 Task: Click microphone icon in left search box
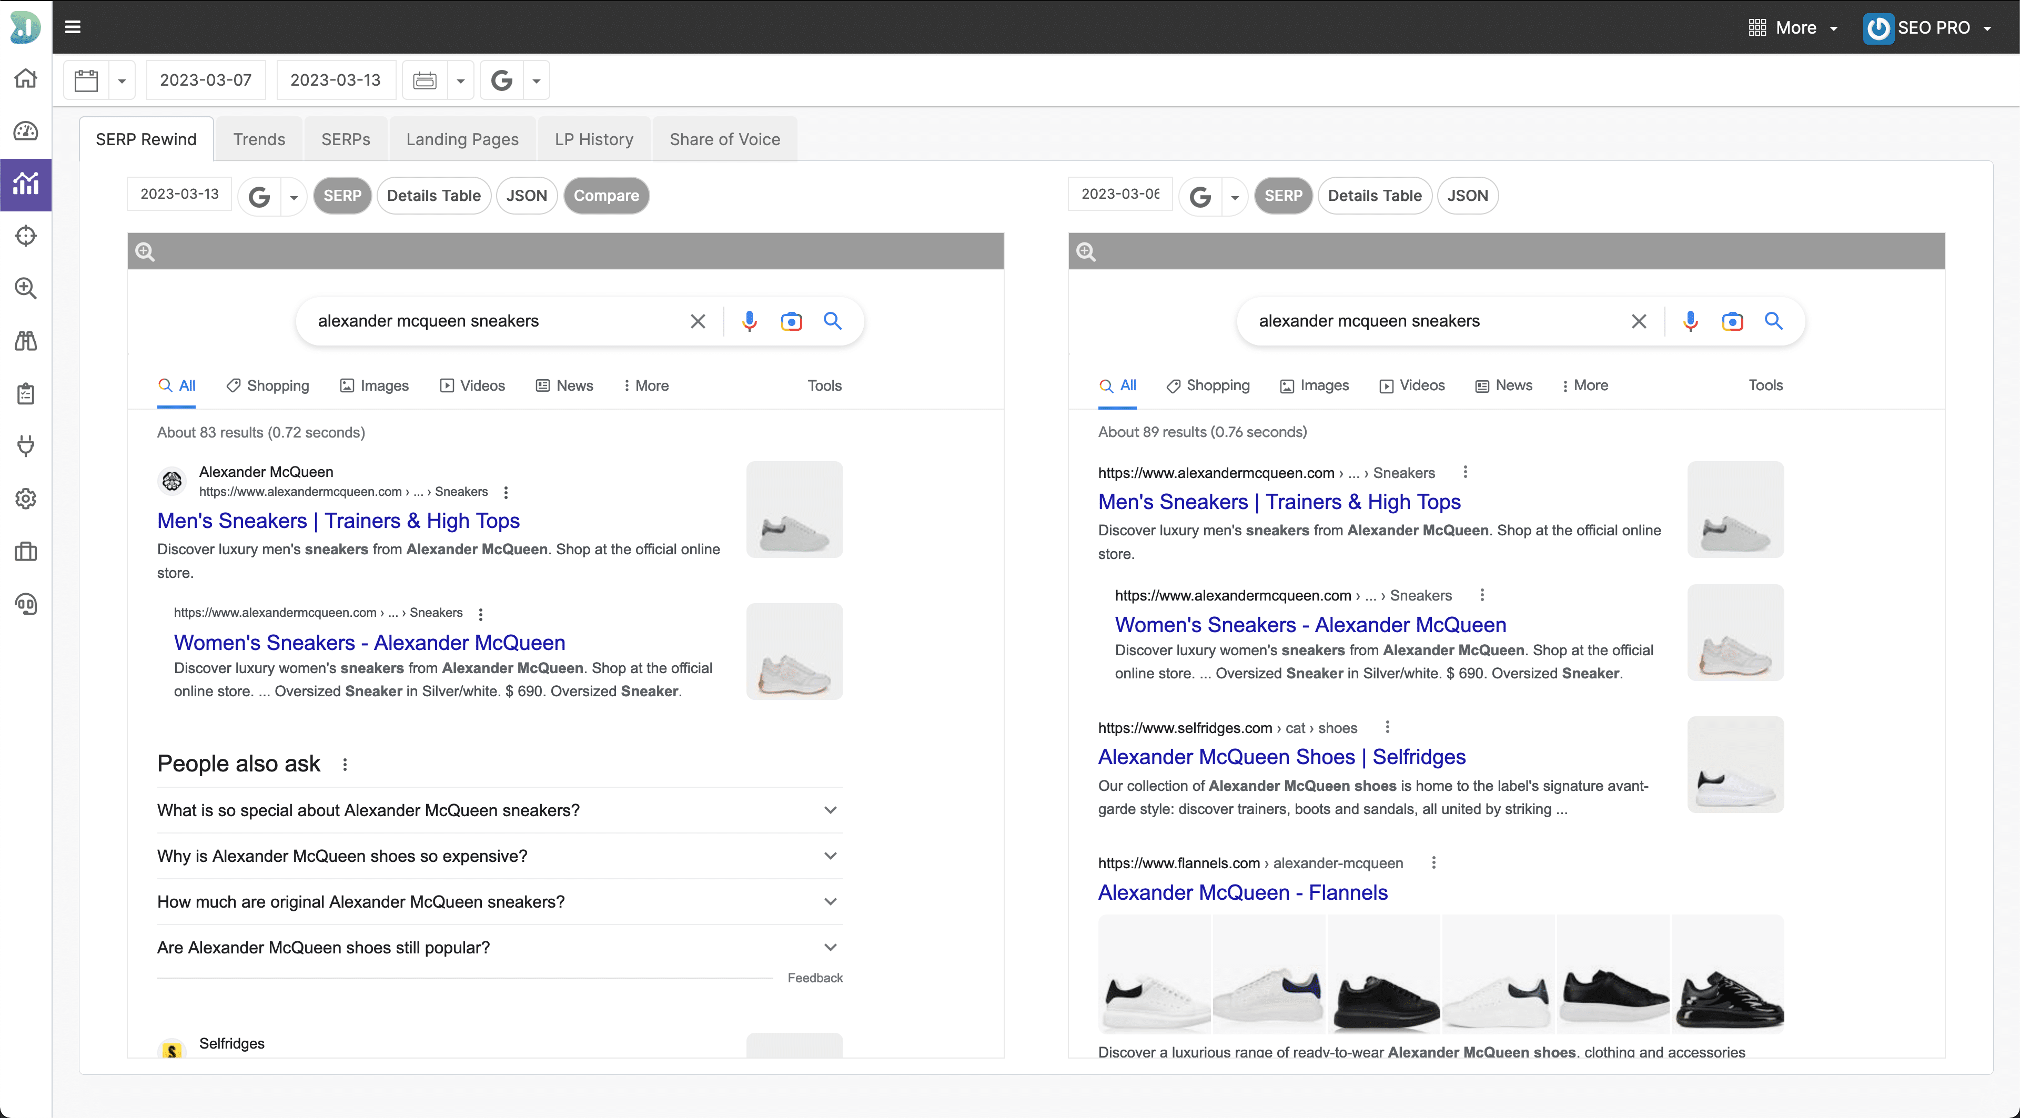(x=750, y=321)
